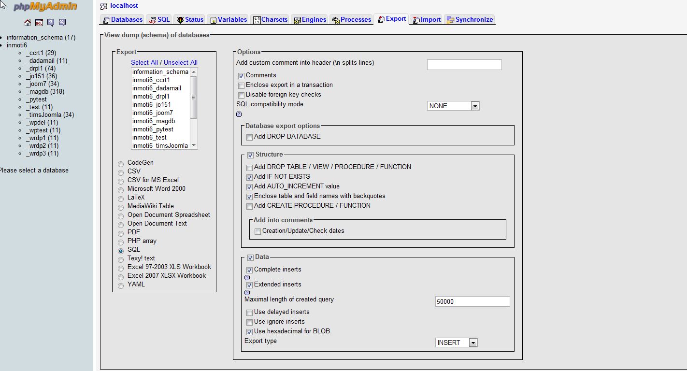Open the Export type INSERT dropdown
This screenshot has width=687, height=371.
[x=457, y=342]
